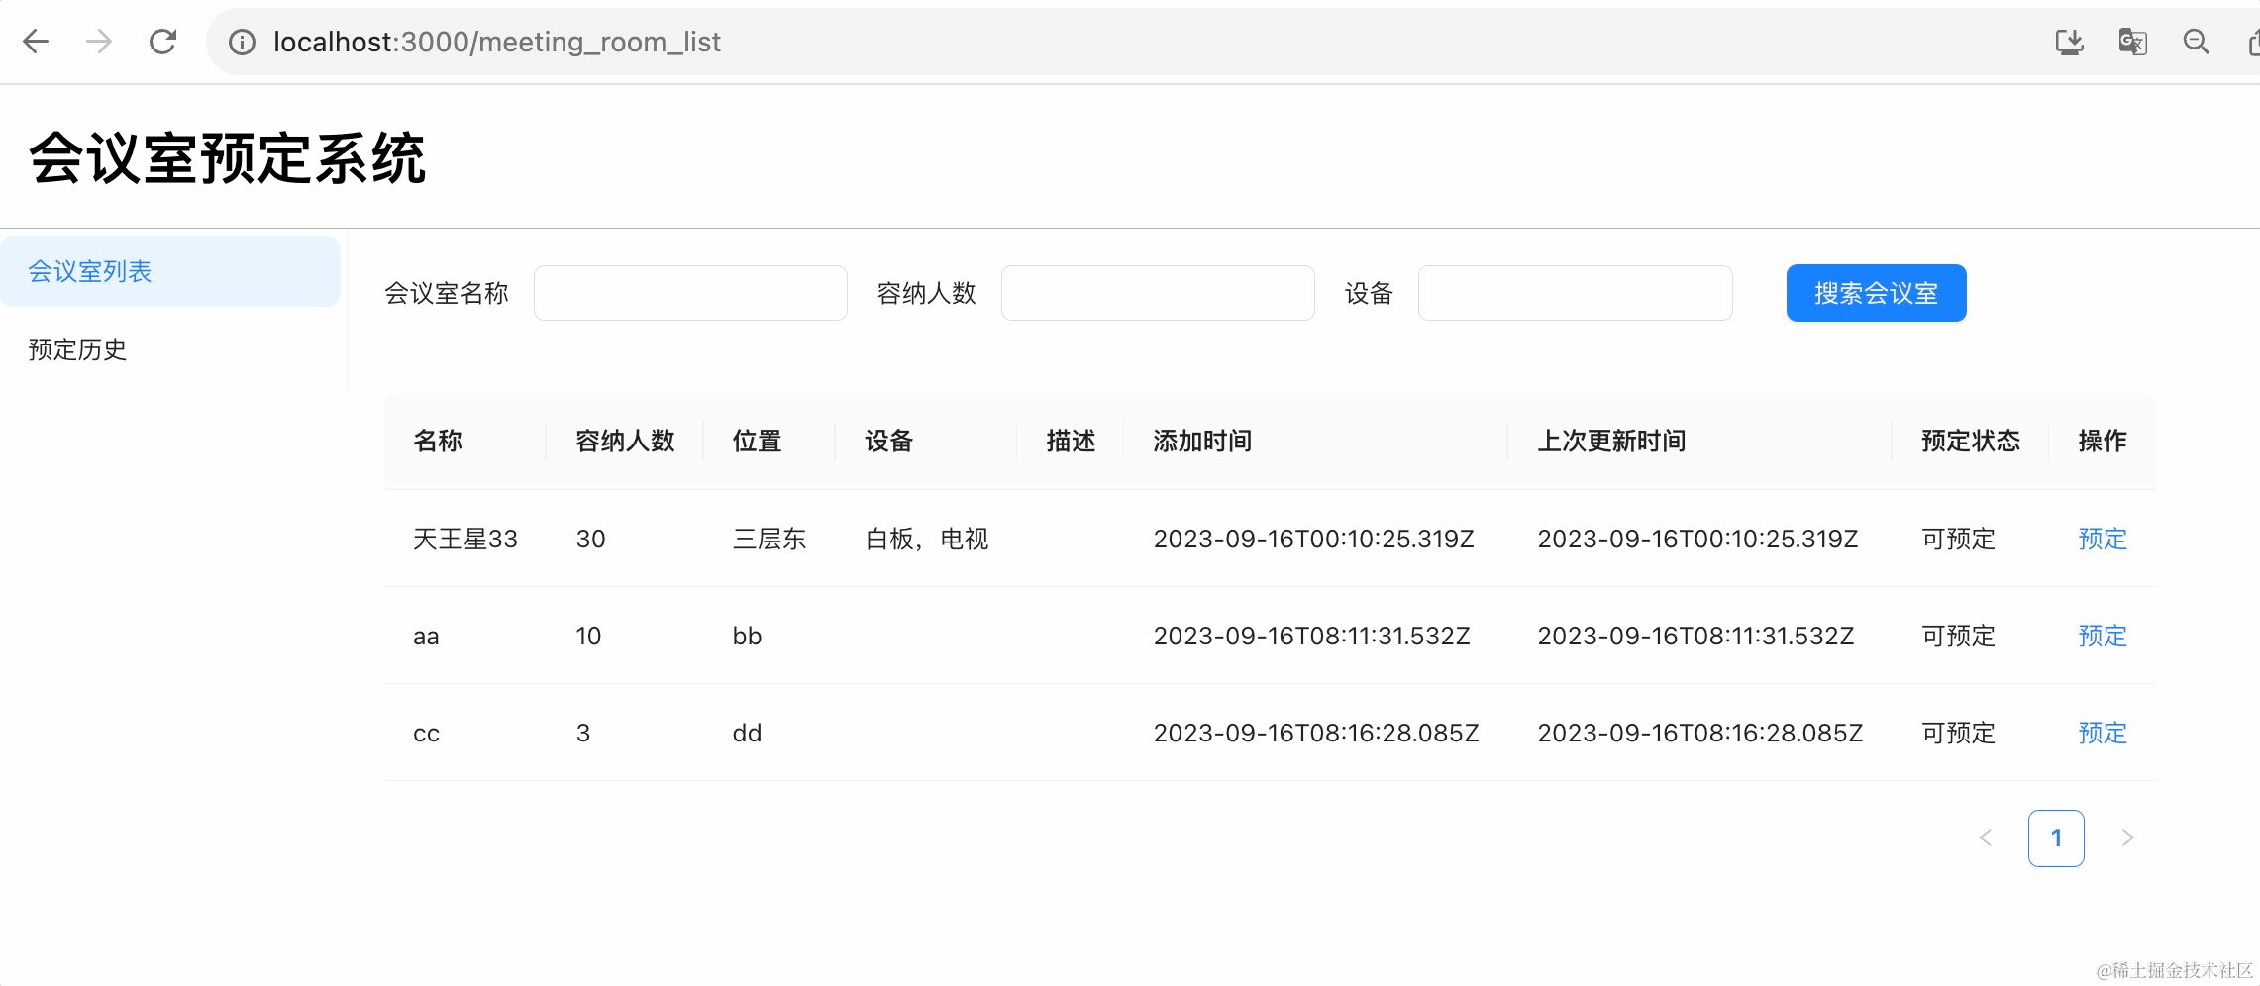The image size is (2260, 986).
Task: Click the 搜索会议室 button
Action: click(1876, 293)
